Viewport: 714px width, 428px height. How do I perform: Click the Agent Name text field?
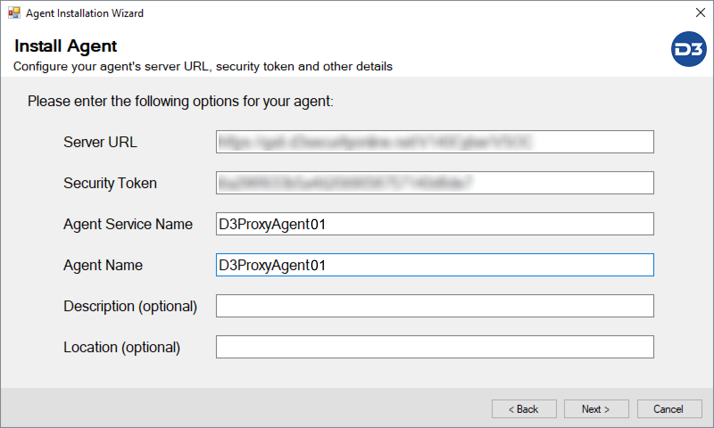point(435,265)
